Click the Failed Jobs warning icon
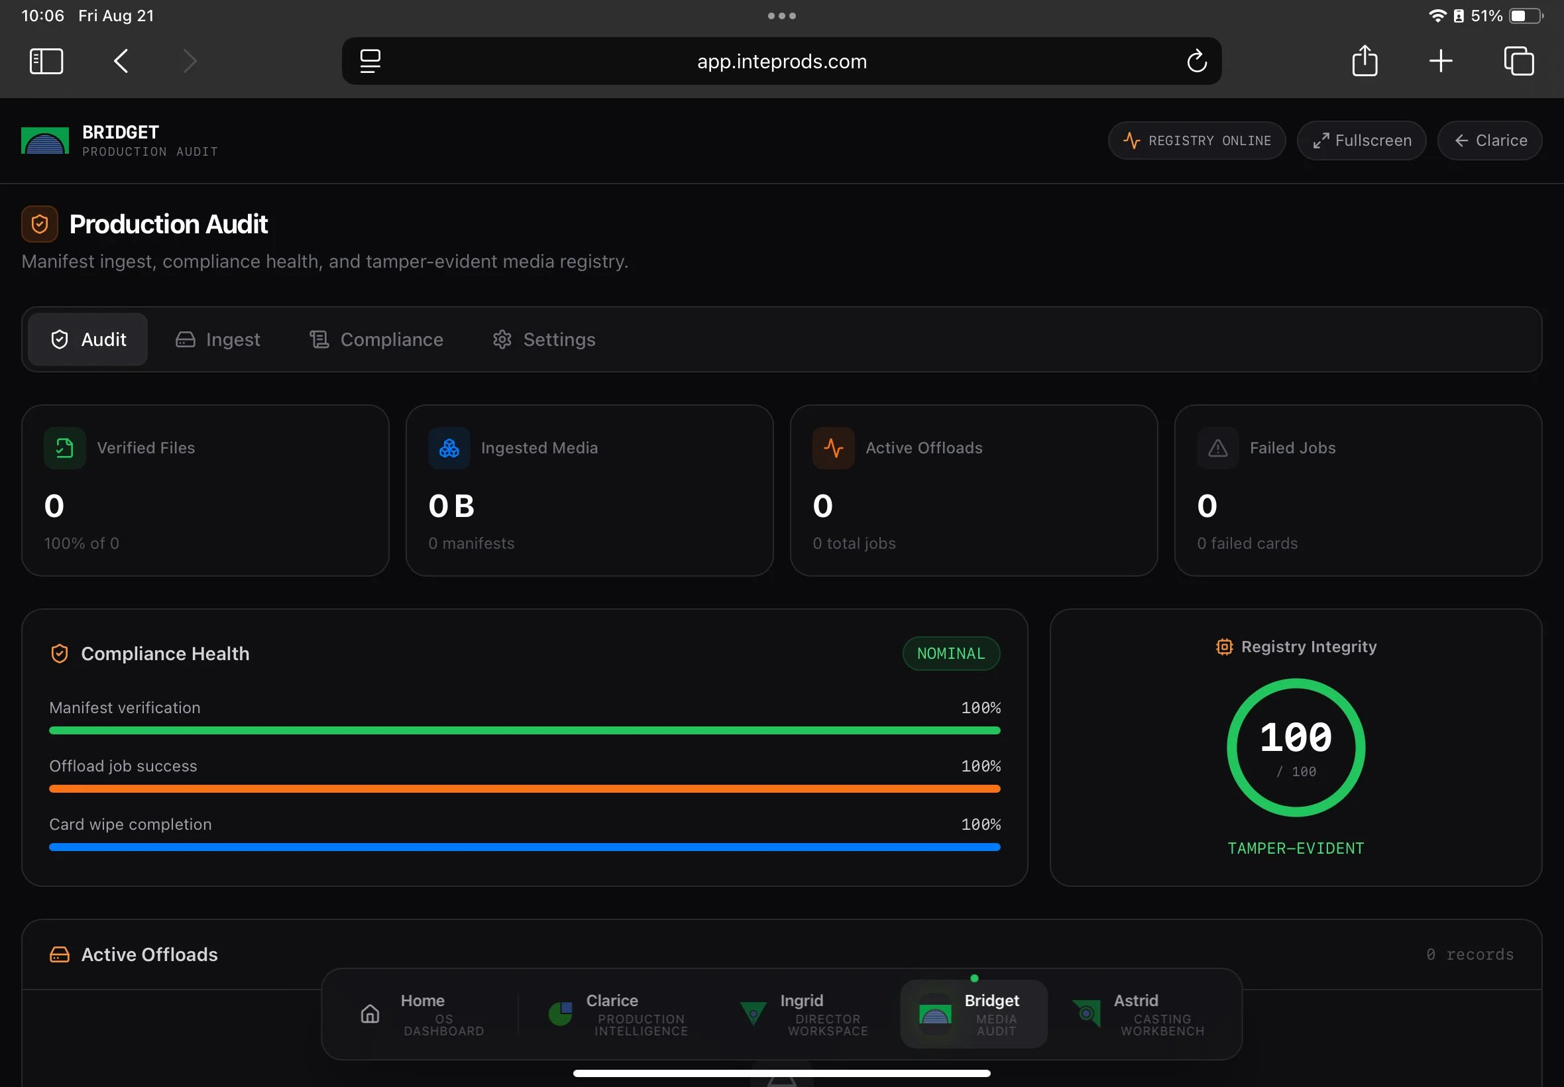This screenshot has width=1564, height=1087. pyautogui.click(x=1217, y=448)
